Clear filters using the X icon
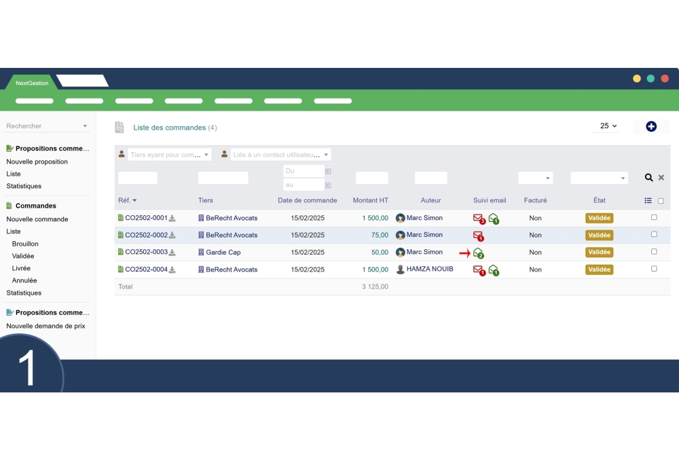Viewport: 679px width, 461px height. tap(661, 177)
